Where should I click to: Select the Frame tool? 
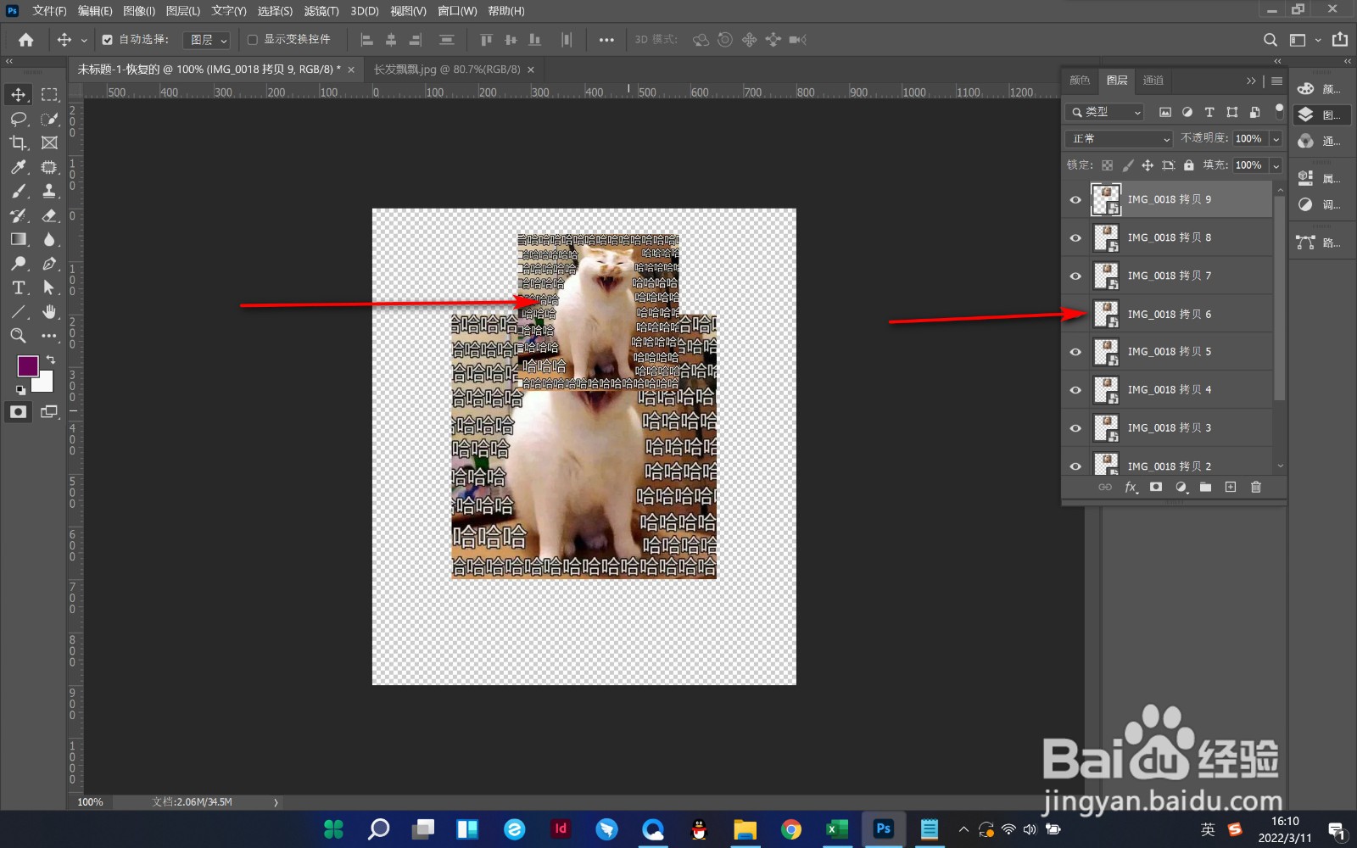50,142
